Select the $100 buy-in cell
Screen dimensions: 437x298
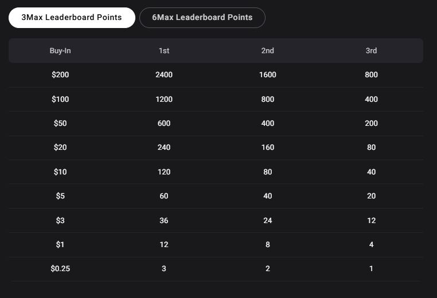[x=60, y=100]
